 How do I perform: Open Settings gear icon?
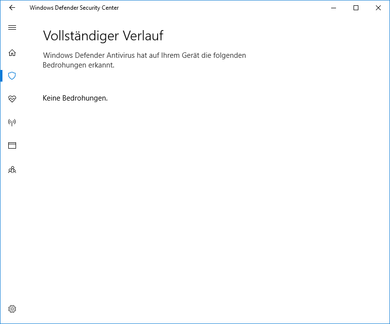coord(12,309)
